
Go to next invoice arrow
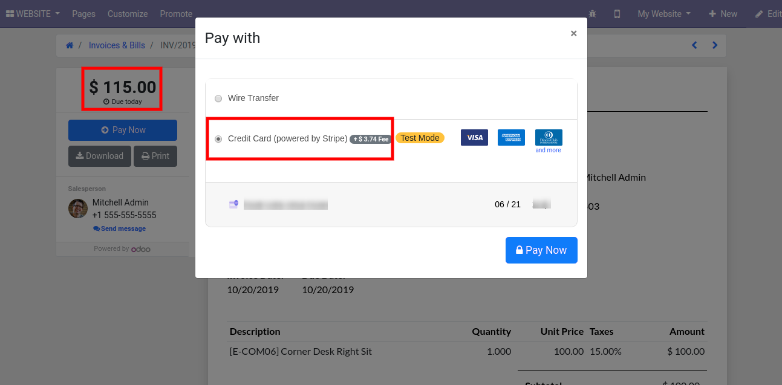coord(715,45)
